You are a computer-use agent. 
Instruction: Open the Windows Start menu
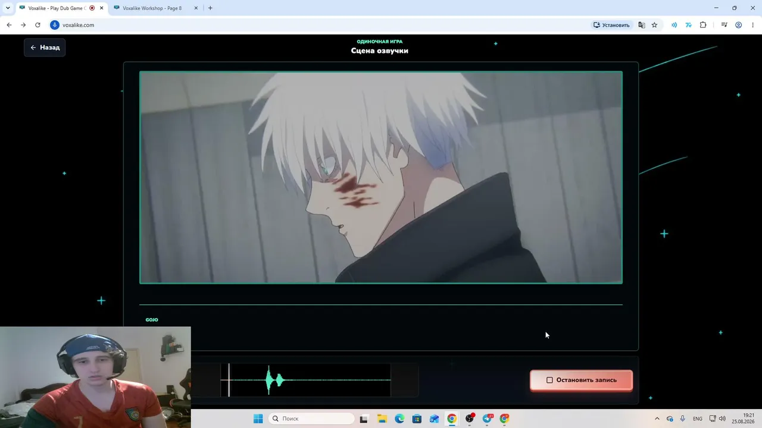(258, 418)
